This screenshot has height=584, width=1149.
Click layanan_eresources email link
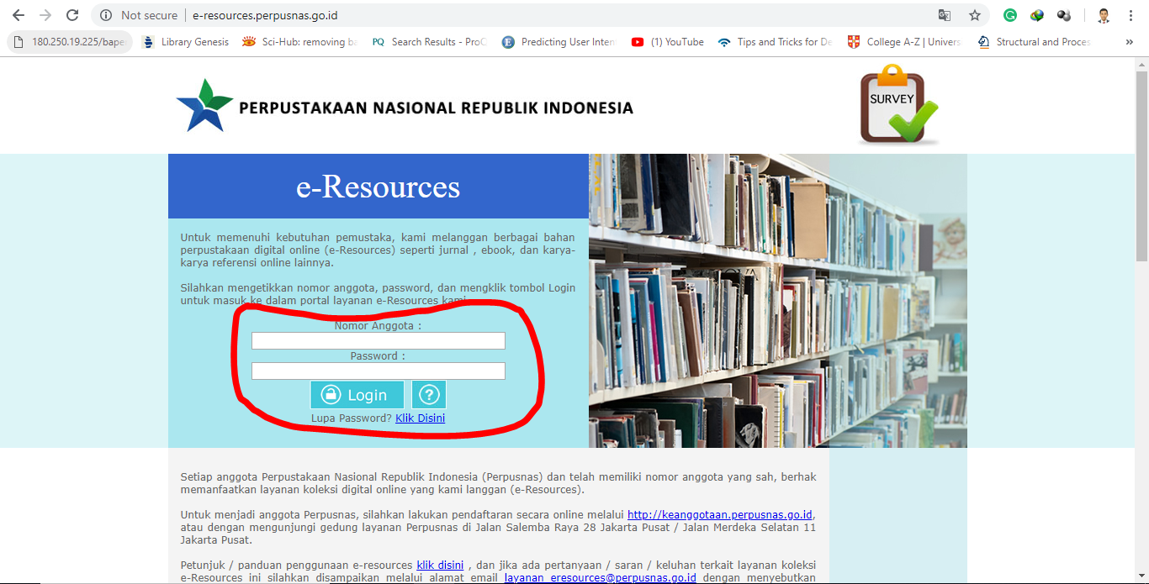point(601,577)
